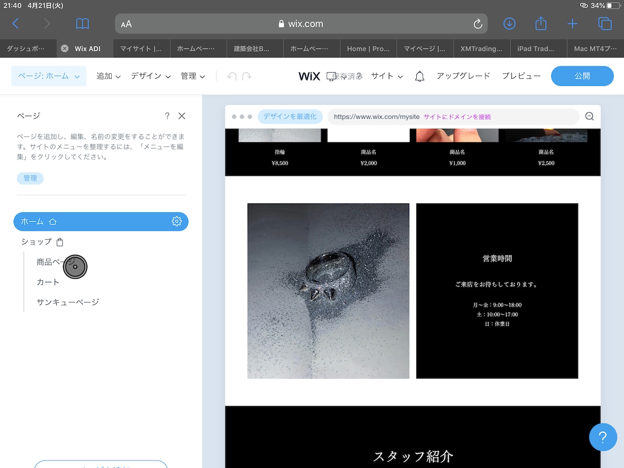Select the サンキューページ subpage
Screen dimensions: 624x468
coord(68,302)
